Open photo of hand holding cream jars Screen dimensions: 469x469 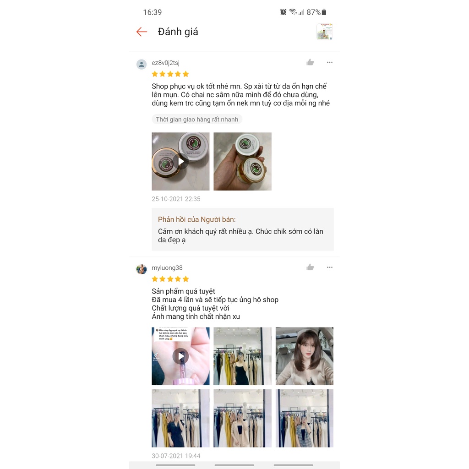pyautogui.click(x=243, y=162)
